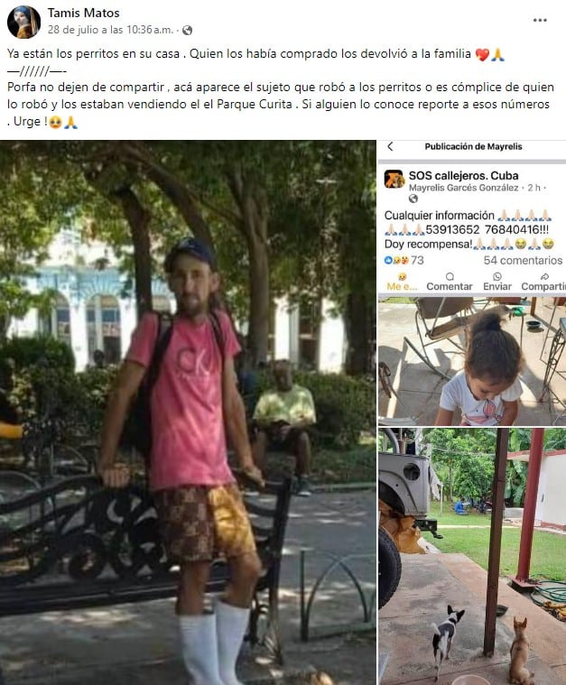Click the public globe privacy icon
566x685 pixels.
[x=187, y=30]
